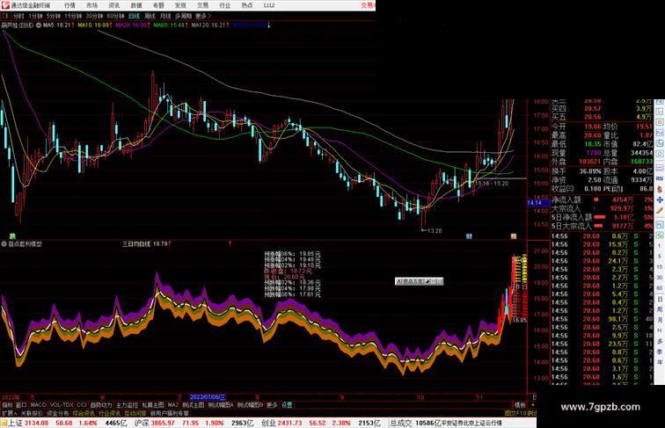The width and height of the screenshot is (665, 428).
Task: Click the 沪深 index in status bar
Action: tap(142, 423)
